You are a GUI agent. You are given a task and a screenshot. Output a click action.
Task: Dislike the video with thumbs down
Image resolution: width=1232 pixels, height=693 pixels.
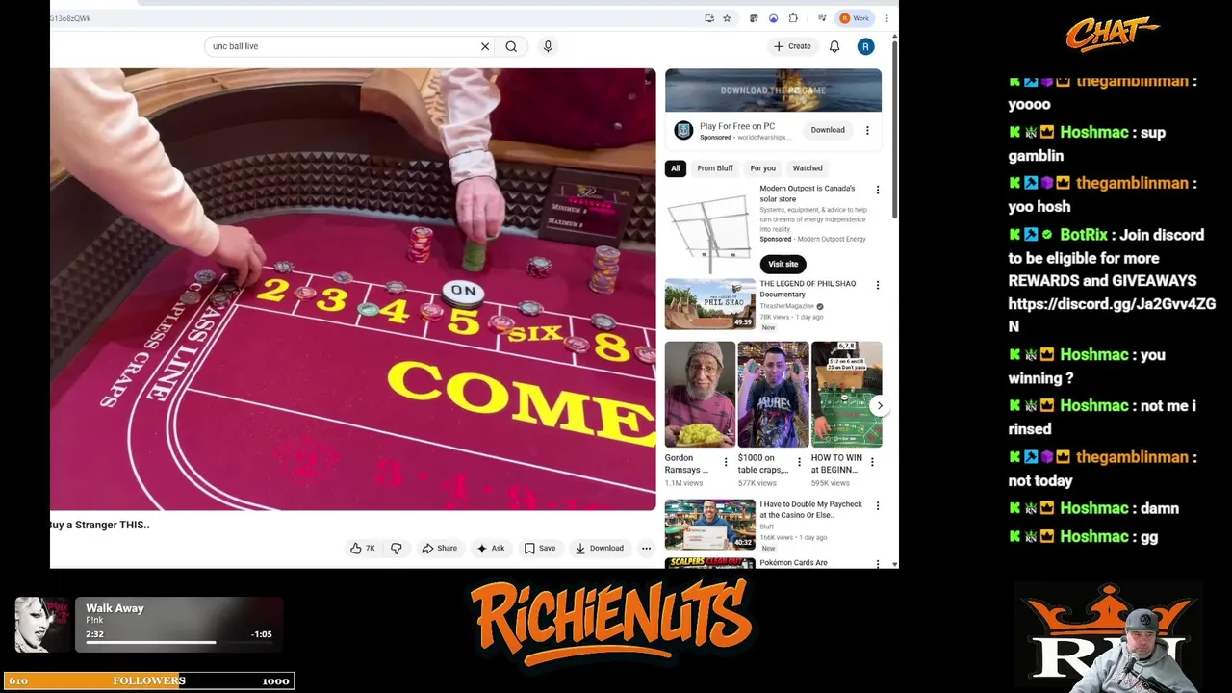pyautogui.click(x=396, y=549)
